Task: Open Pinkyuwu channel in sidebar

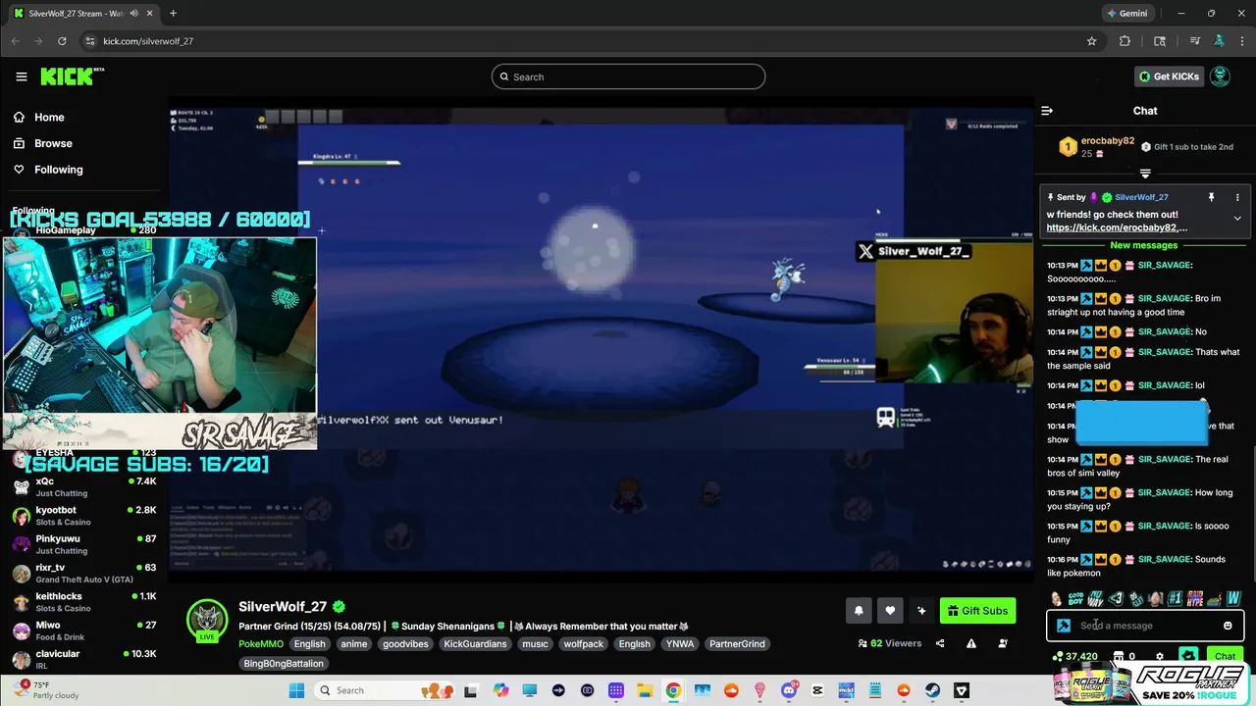Action: point(83,544)
